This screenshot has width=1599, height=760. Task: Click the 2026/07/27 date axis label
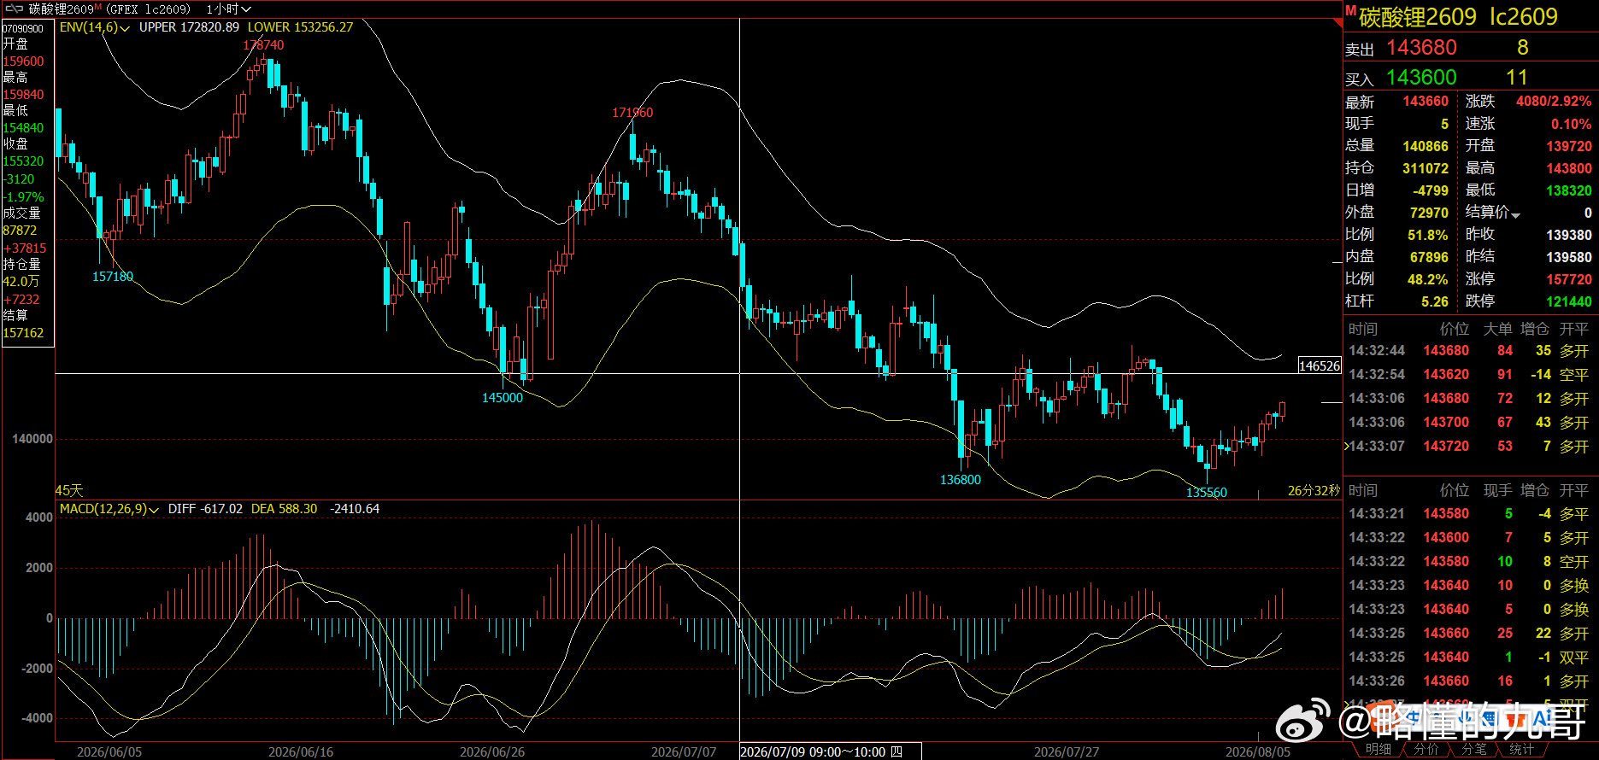[1067, 752]
